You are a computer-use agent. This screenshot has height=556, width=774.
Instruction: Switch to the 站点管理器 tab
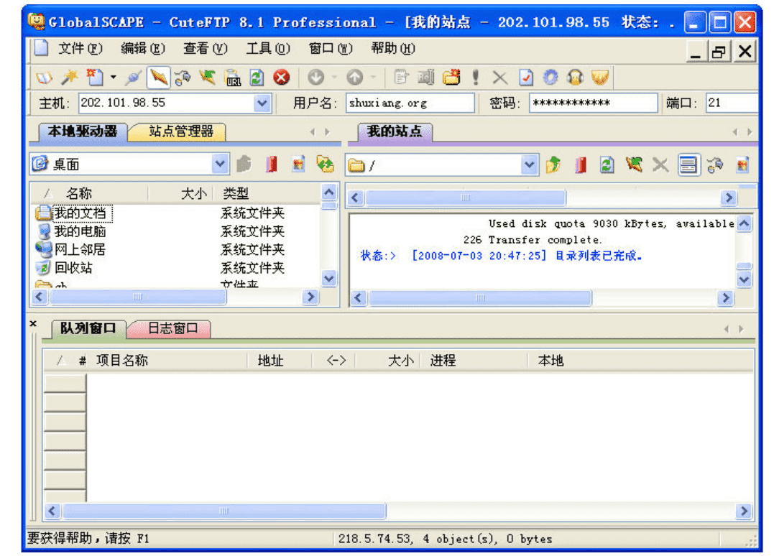(180, 131)
